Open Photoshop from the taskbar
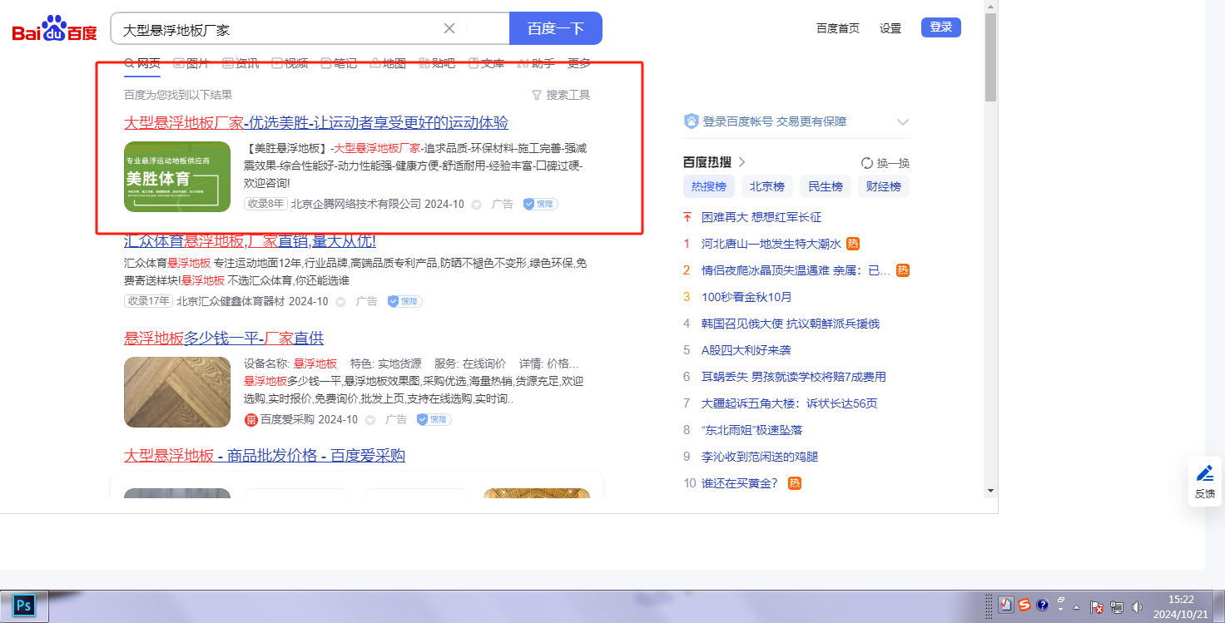 click(24, 606)
